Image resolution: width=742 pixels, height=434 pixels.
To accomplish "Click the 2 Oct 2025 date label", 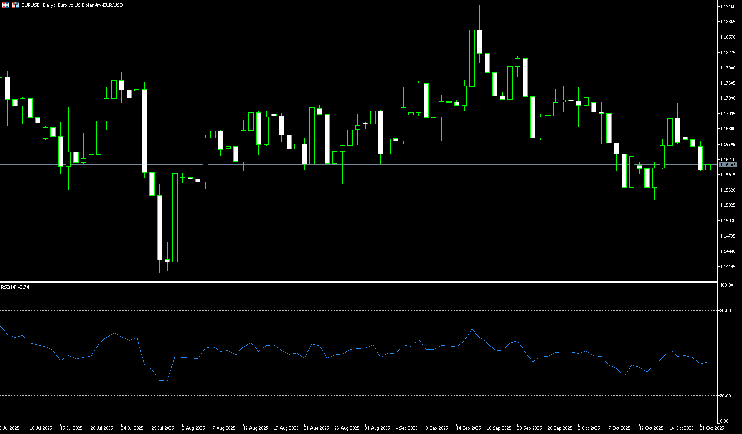I will coord(589,428).
